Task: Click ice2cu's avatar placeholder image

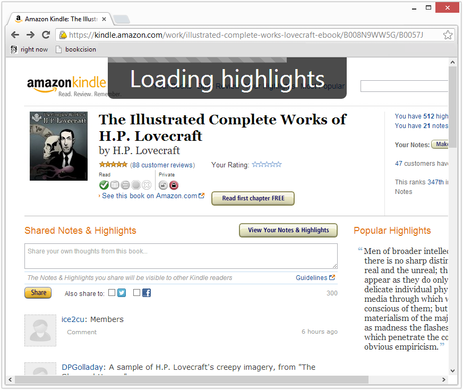Action: click(x=40, y=330)
